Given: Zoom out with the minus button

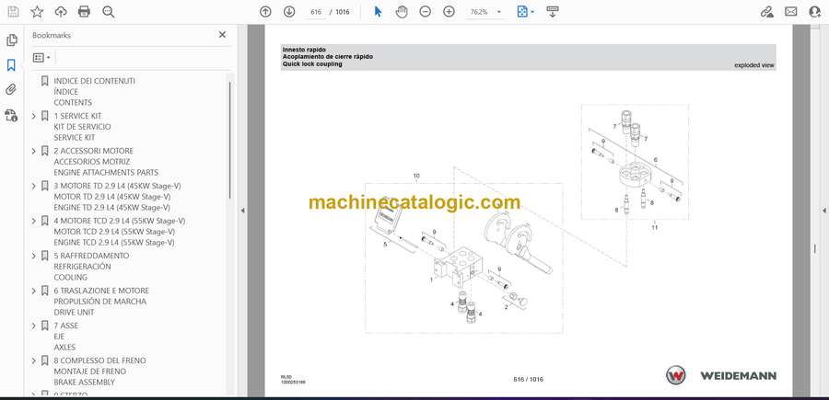Looking at the screenshot, I should pyautogui.click(x=425, y=12).
